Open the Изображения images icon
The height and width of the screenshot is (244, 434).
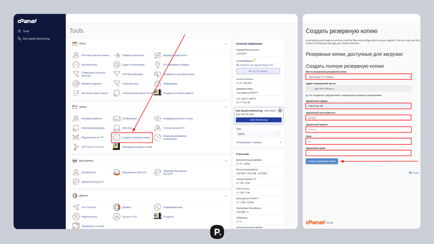click(117, 118)
